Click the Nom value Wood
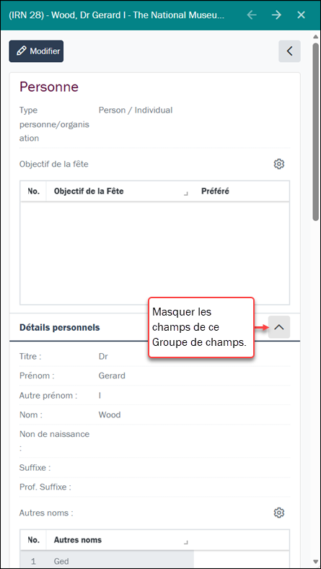The image size is (321, 569). tap(110, 414)
